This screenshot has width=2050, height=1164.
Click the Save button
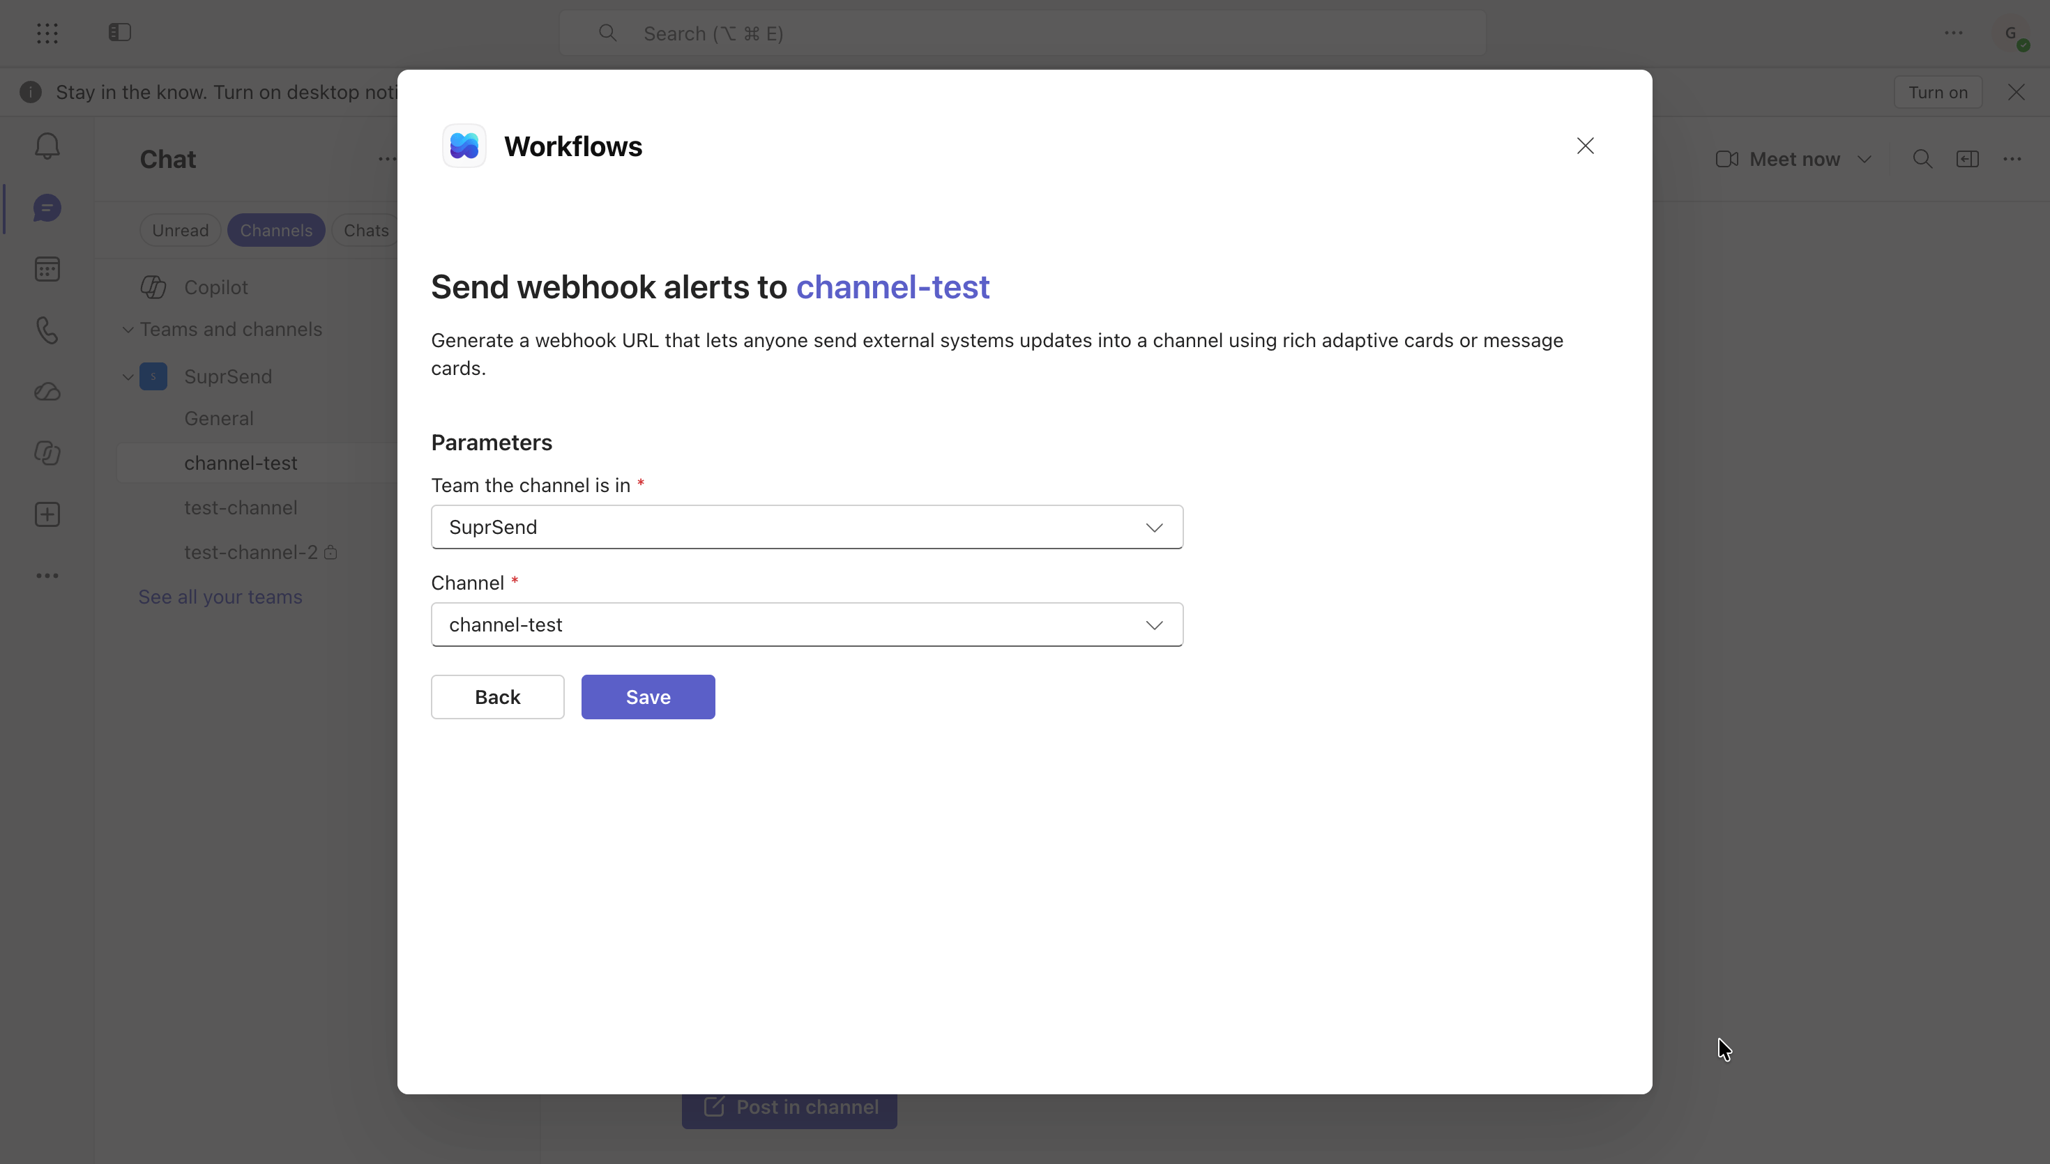click(x=648, y=697)
